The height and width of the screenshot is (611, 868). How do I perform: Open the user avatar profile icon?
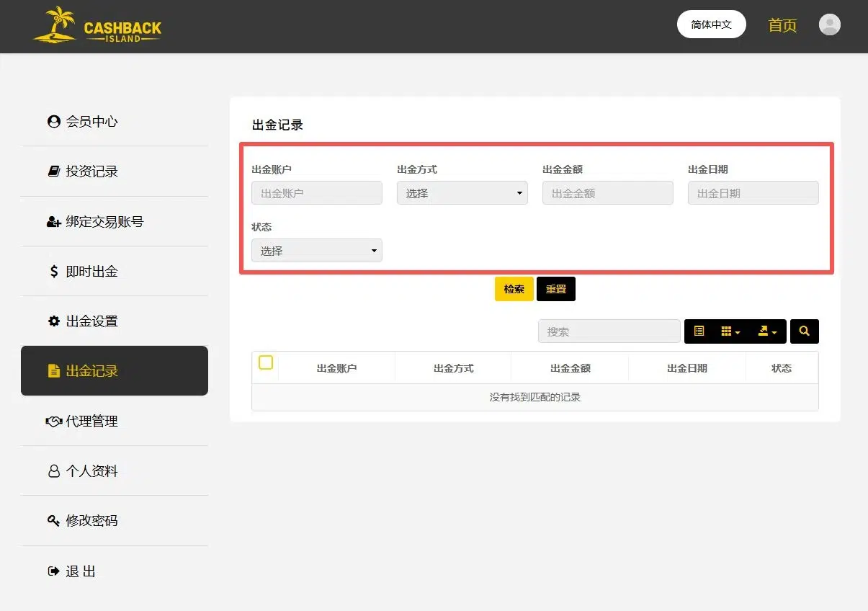[830, 24]
